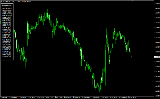Select the AUDCAD (32) row
160x99 pixels.
7,51
